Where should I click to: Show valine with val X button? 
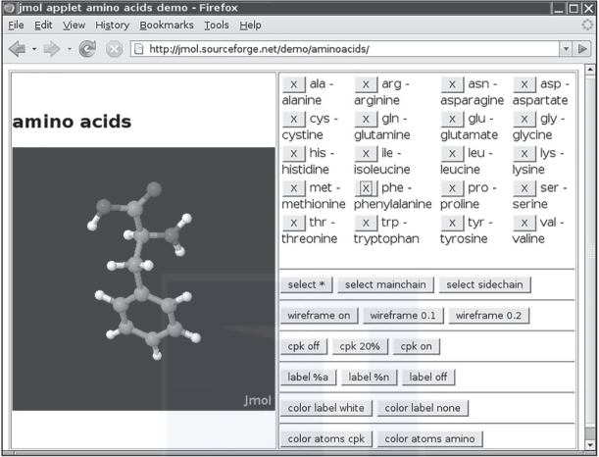click(524, 223)
